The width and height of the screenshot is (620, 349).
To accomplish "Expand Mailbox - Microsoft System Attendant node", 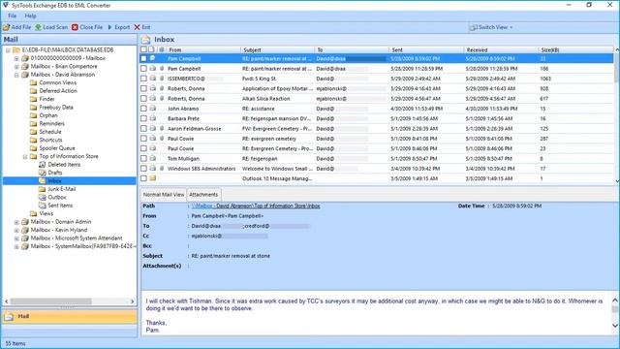I will pyautogui.click(x=16, y=238).
